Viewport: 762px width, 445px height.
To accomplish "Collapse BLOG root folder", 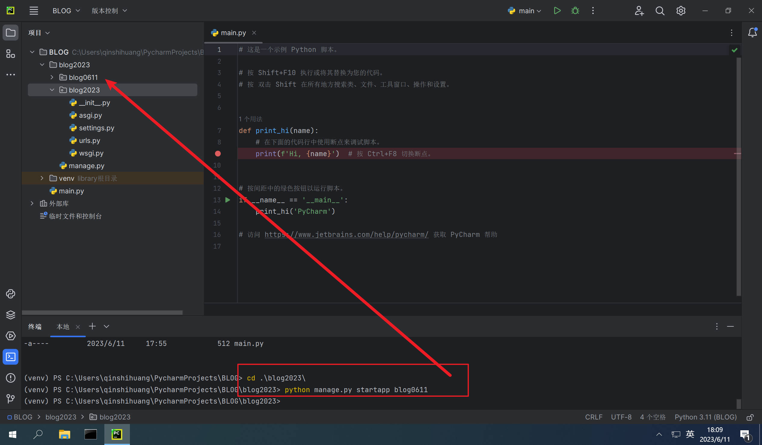I will (x=32, y=52).
